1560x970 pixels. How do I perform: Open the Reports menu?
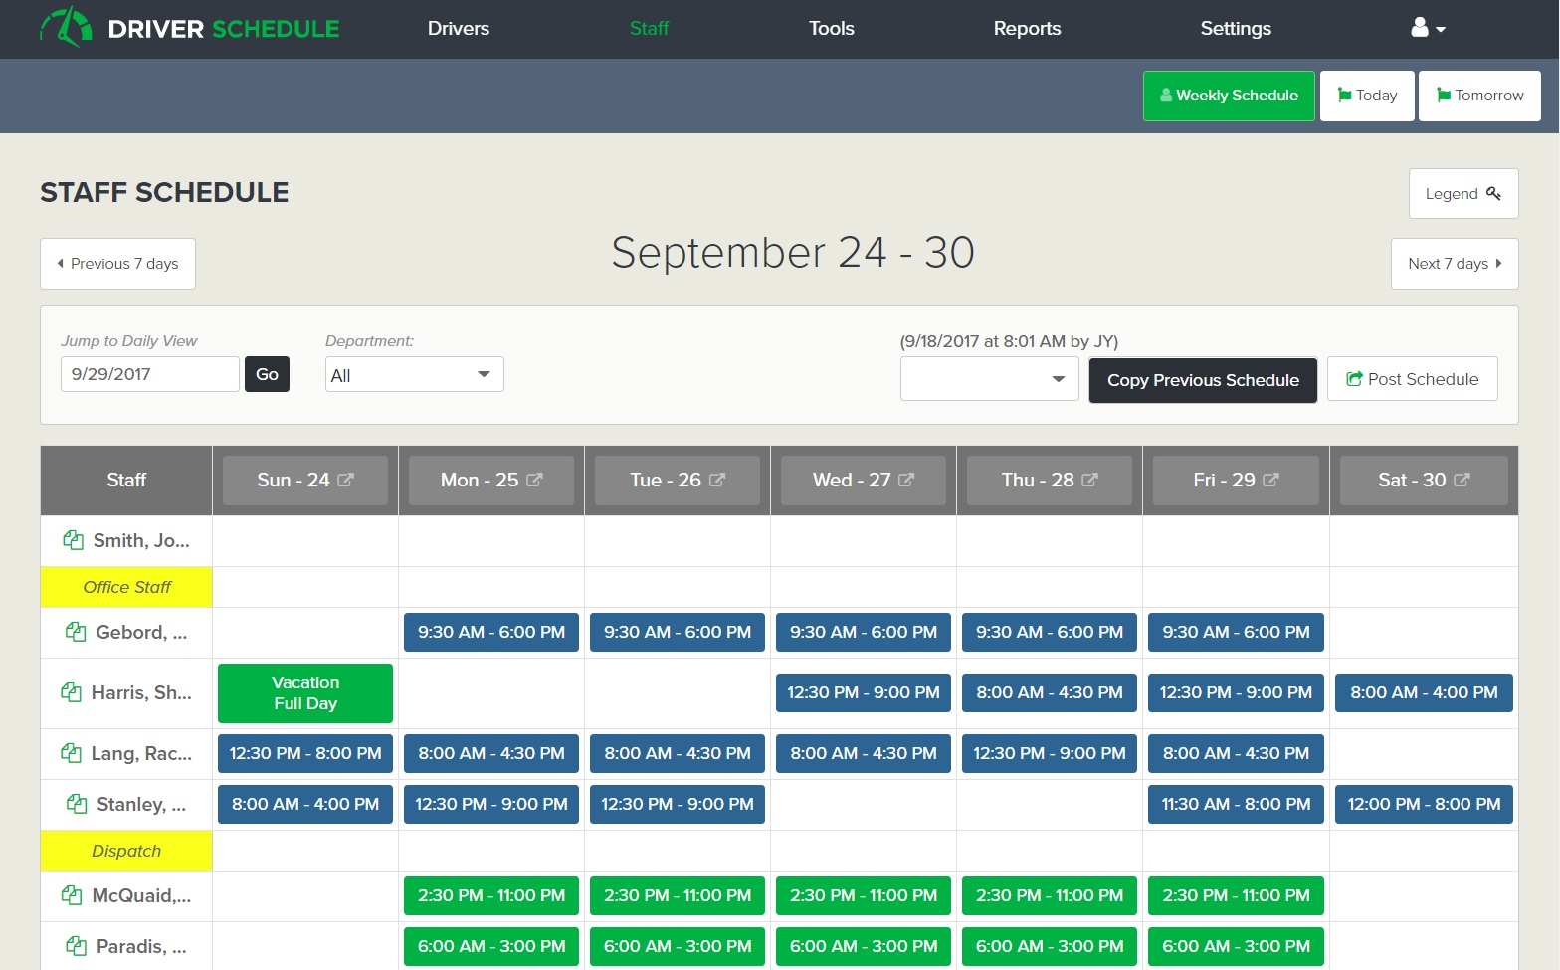1028,29
